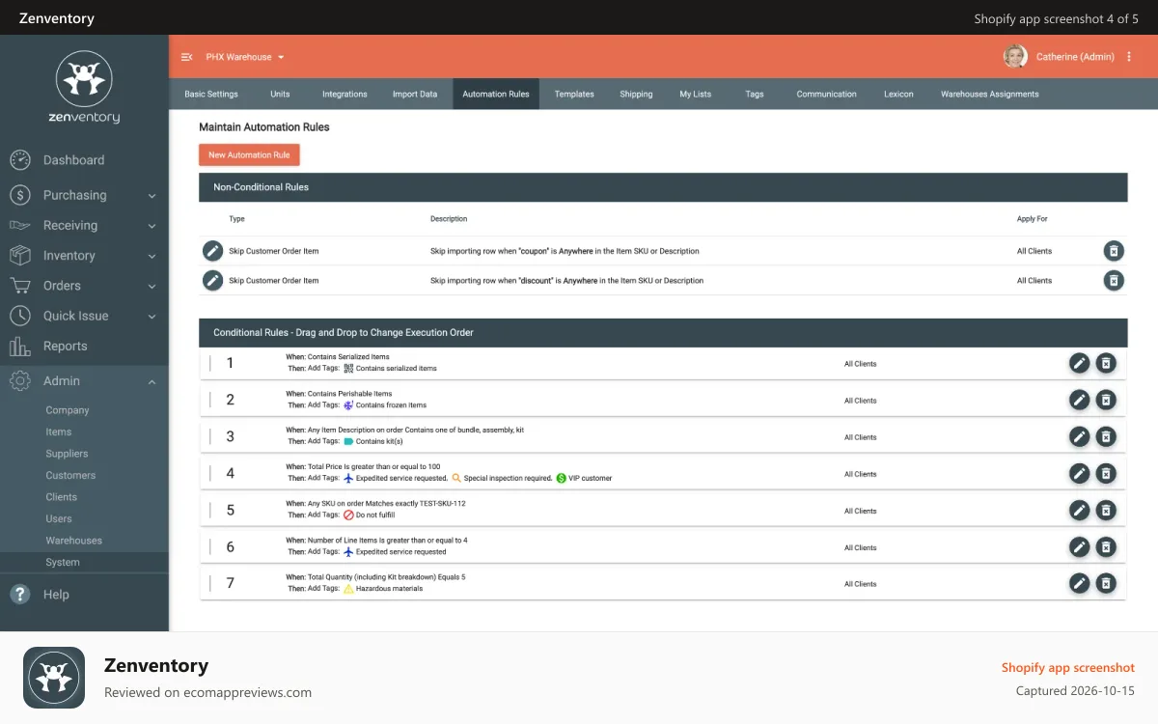Image resolution: width=1158 pixels, height=724 pixels.
Task: Switch to the Templates tab
Action: (x=574, y=94)
